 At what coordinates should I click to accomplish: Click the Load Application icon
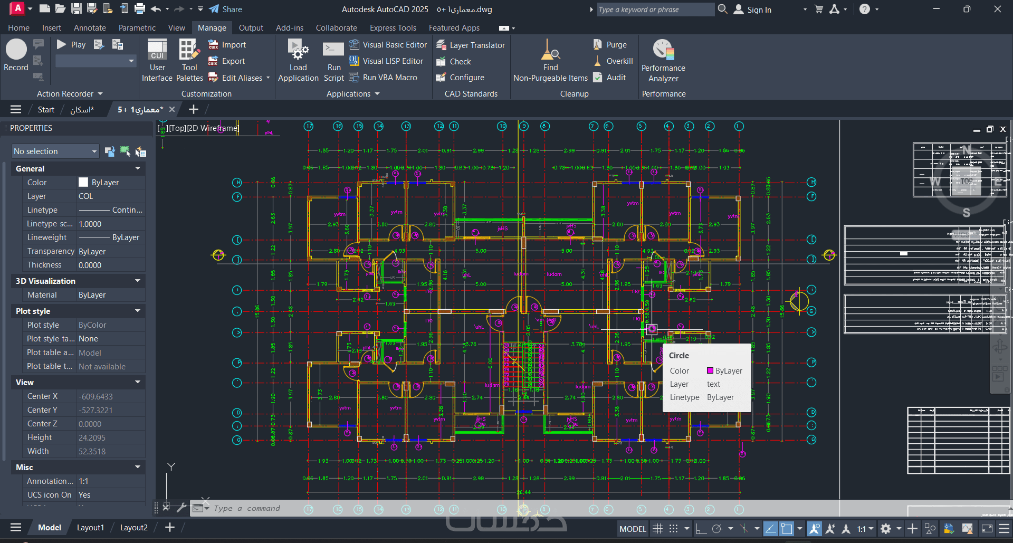(298, 61)
